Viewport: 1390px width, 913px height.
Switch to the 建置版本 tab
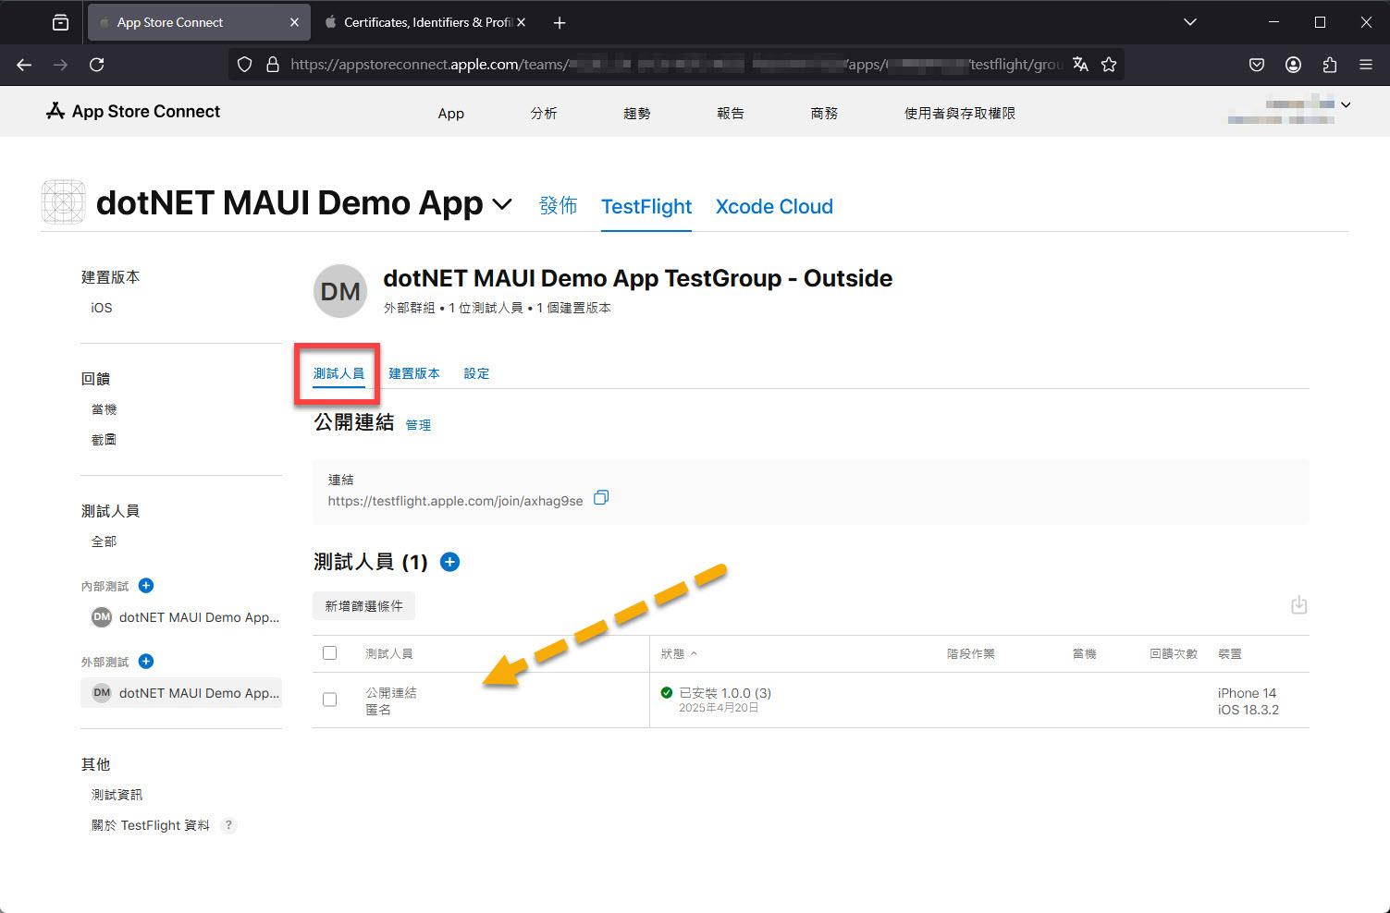tap(414, 373)
